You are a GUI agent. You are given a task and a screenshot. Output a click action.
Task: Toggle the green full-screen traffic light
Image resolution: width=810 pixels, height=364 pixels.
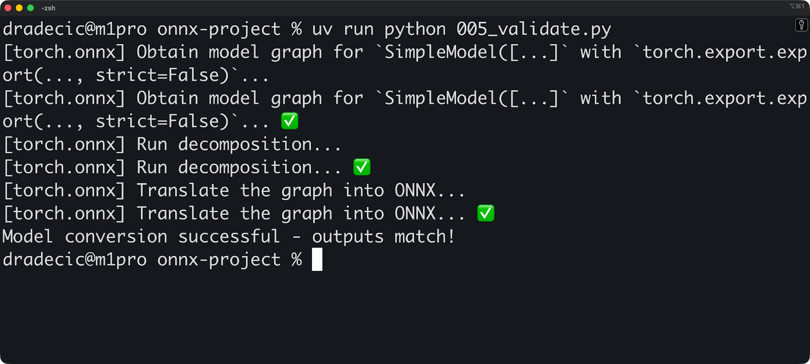30,8
